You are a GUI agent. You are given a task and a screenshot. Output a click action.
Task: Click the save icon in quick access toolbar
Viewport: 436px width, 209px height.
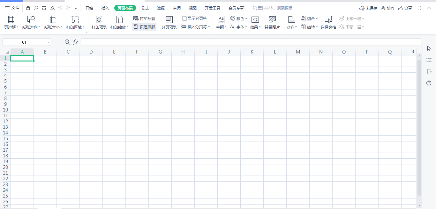click(x=28, y=8)
